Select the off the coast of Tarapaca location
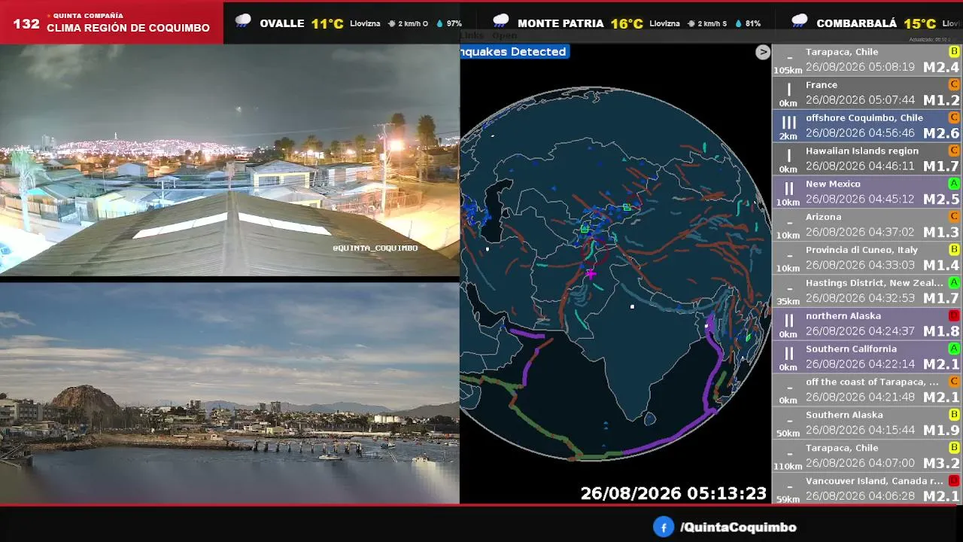Screen dimensions: 963x542 coord(872,382)
